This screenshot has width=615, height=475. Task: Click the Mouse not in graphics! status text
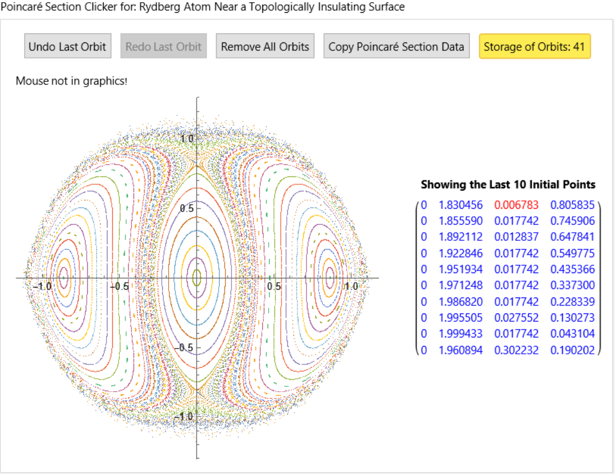pos(71,81)
